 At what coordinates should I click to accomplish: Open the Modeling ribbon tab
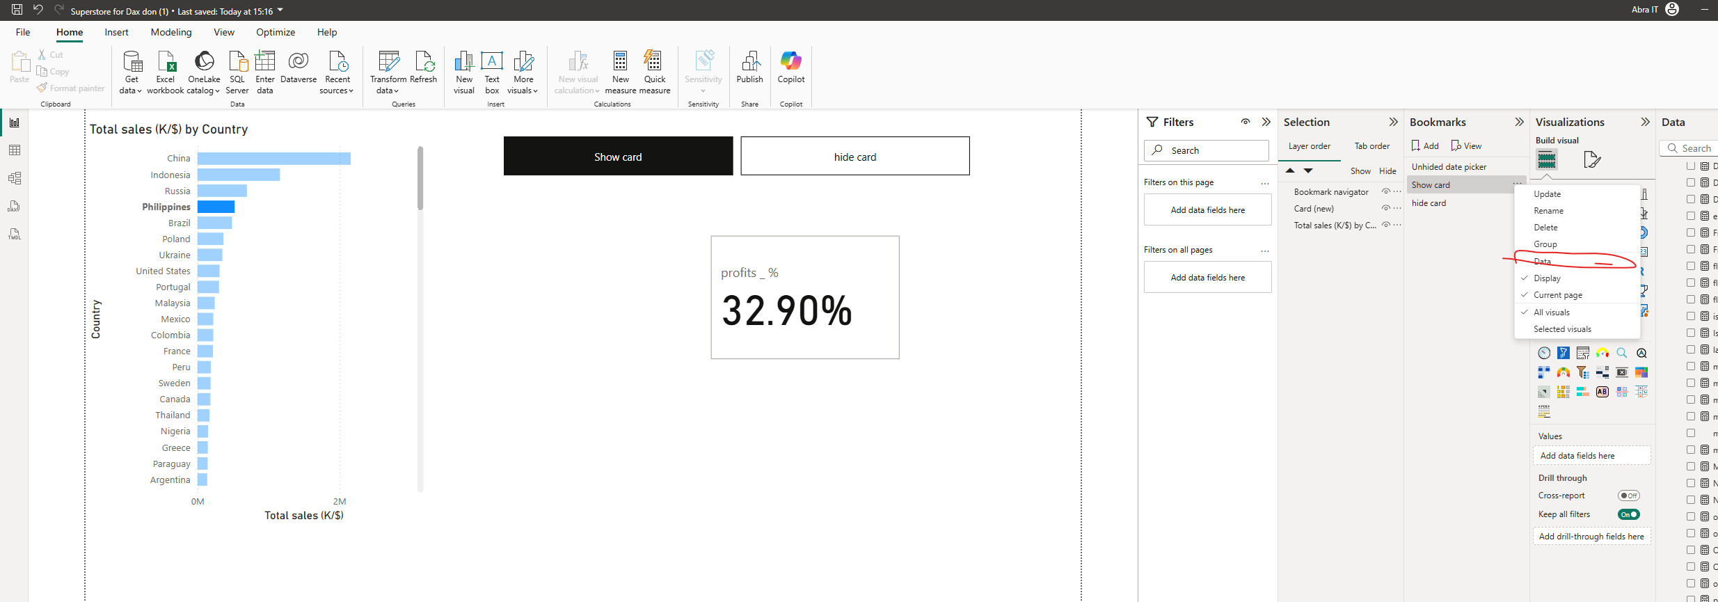click(171, 32)
